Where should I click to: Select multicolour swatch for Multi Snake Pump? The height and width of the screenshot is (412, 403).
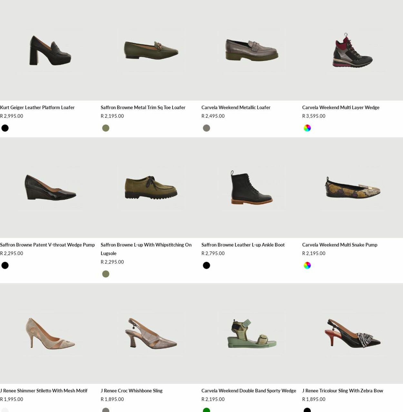coord(307,266)
